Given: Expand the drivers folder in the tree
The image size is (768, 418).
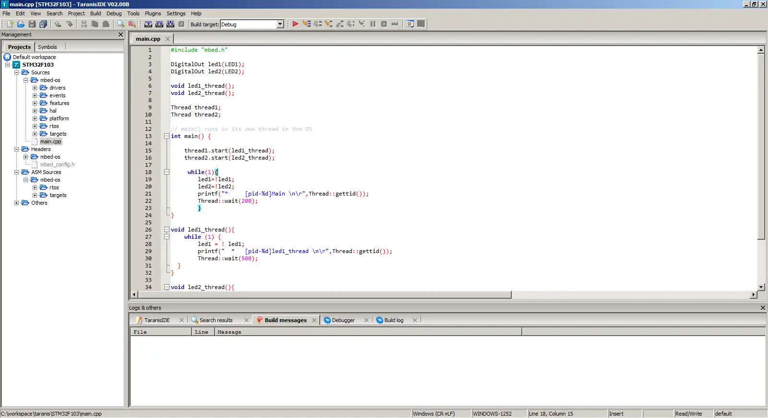Looking at the screenshot, I should click(x=35, y=88).
